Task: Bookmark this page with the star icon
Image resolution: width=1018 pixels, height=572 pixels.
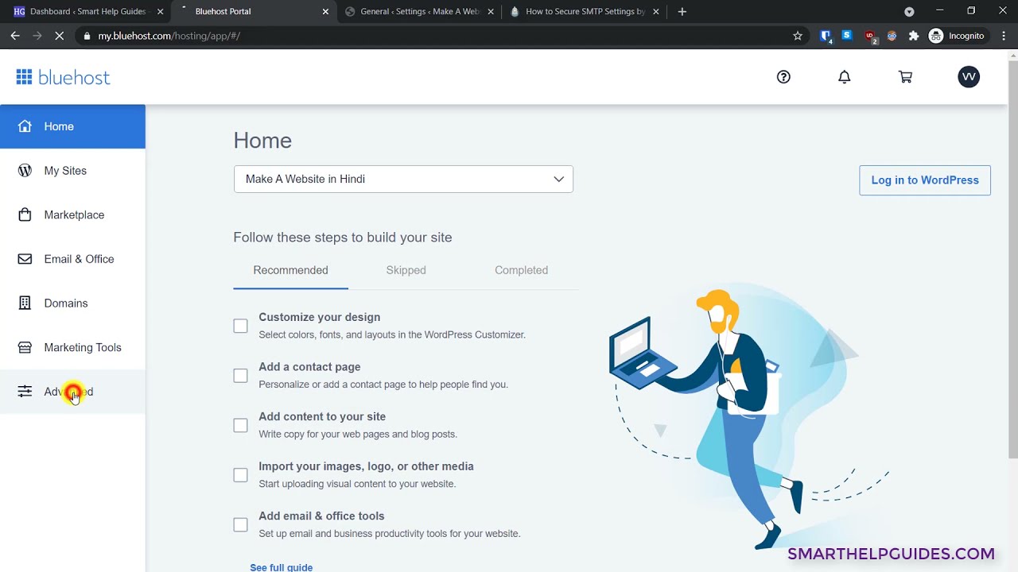Action: coord(798,36)
